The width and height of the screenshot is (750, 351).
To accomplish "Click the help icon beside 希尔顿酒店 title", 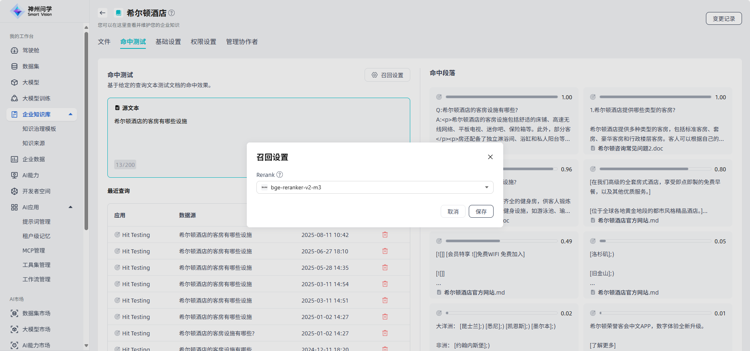I will (x=171, y=13).
